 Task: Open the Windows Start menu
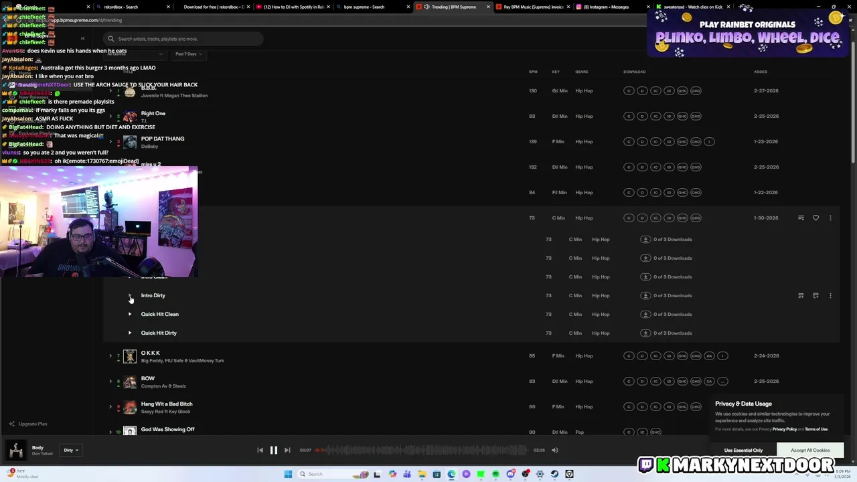point(288,474)
